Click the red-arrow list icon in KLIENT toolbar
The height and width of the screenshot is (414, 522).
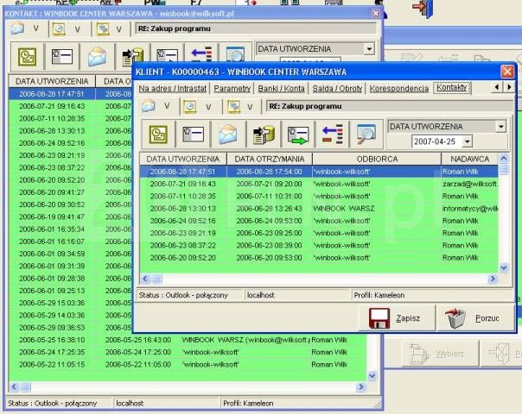(x=334, y=134)
